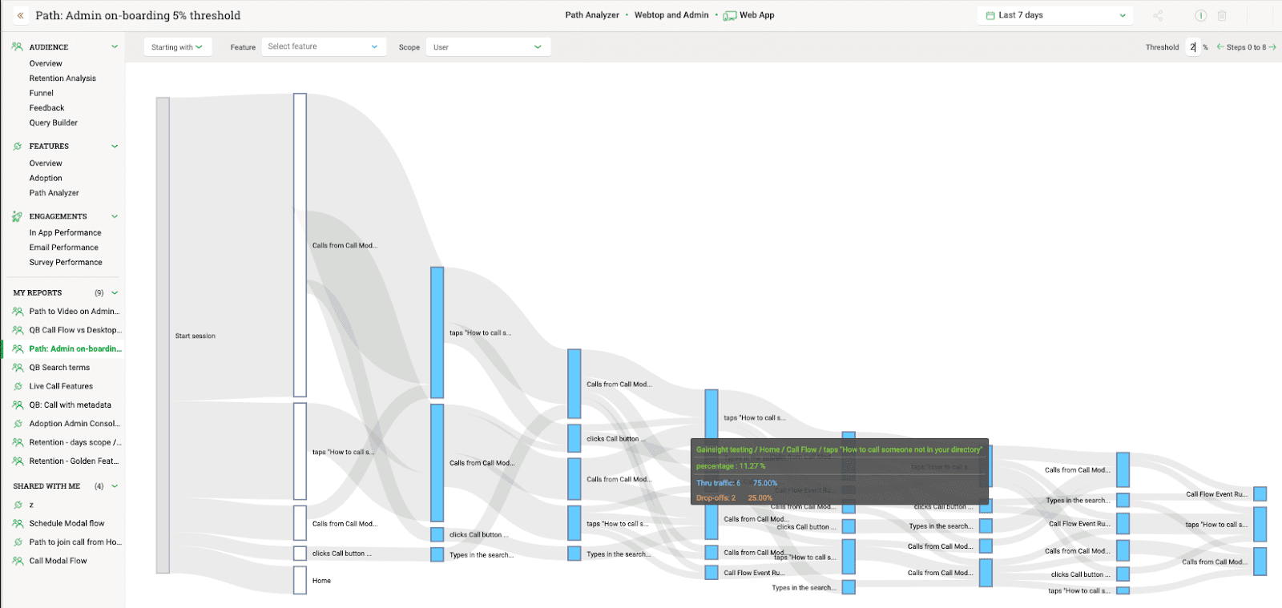Open the QB Search terms report
Screen dimensions: 1282x608
coord(59,368)
